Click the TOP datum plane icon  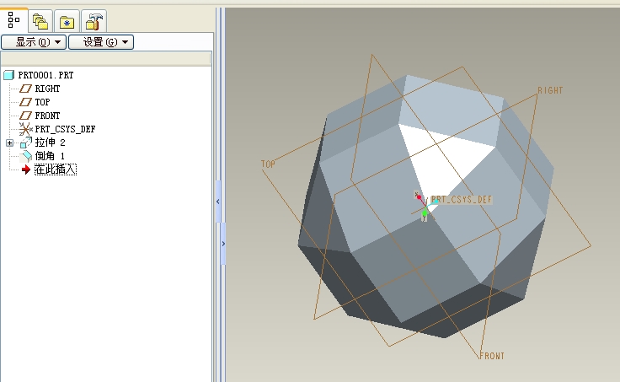coord(26,102)
